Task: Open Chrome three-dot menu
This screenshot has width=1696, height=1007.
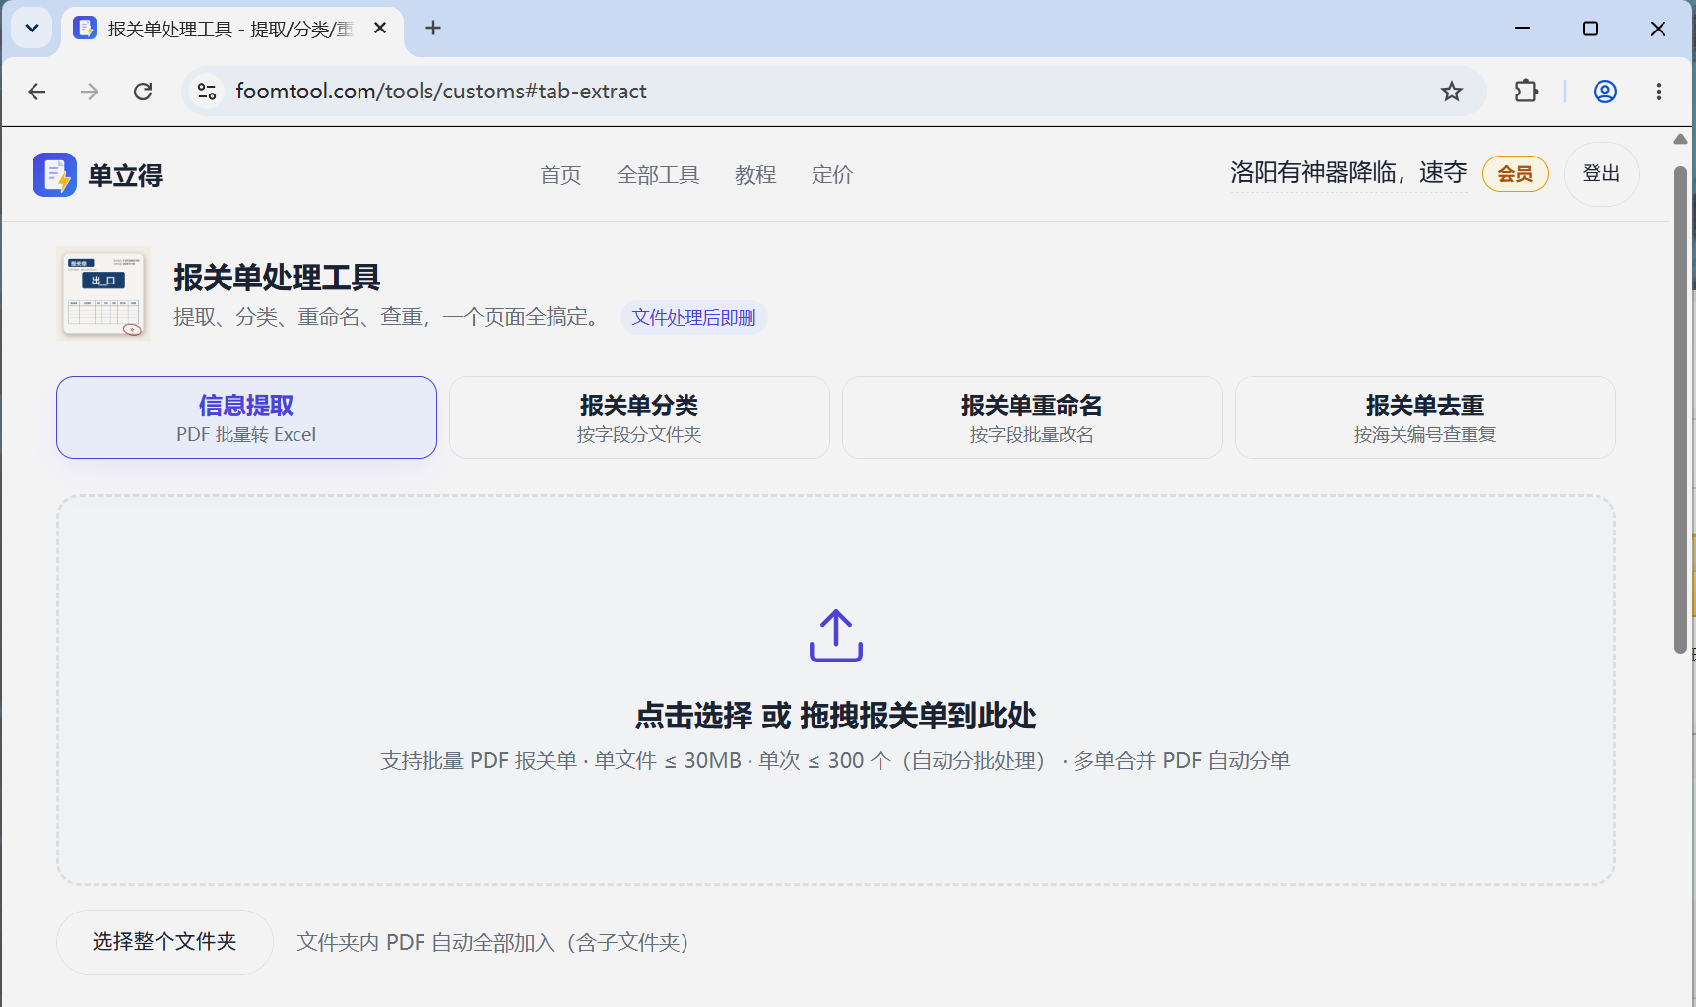Action: coord(1659,92)
